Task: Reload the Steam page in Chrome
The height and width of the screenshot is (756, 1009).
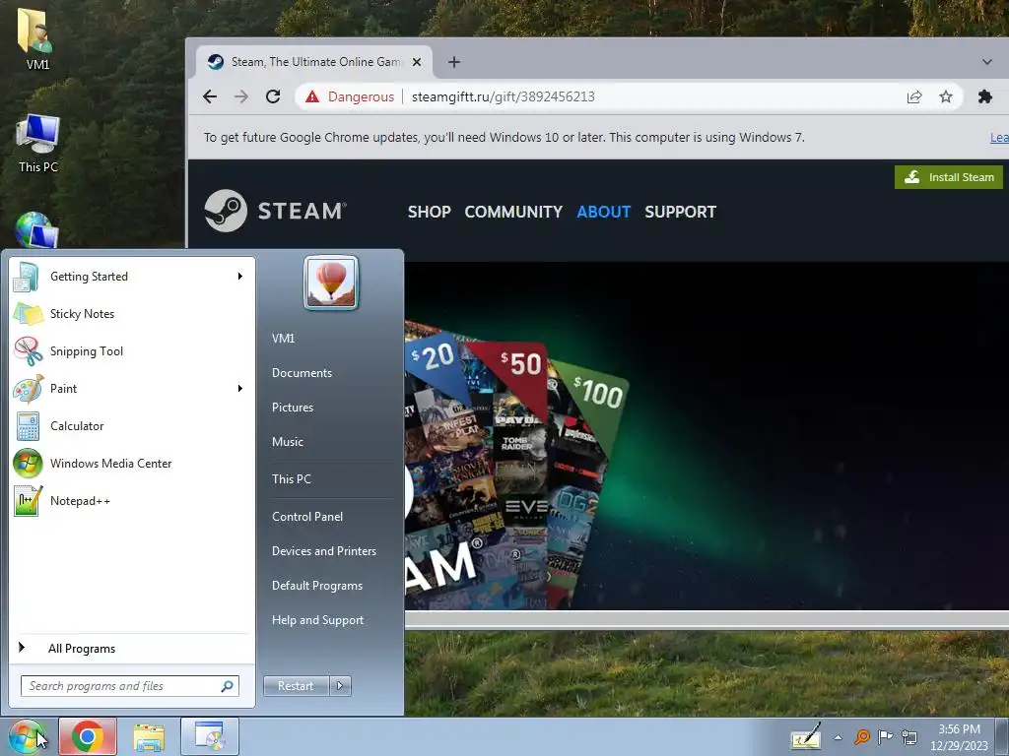Action: pyautogui.click(x=273, y=96)
